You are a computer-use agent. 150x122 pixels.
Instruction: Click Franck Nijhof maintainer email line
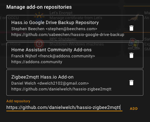(x=53, y=56)
